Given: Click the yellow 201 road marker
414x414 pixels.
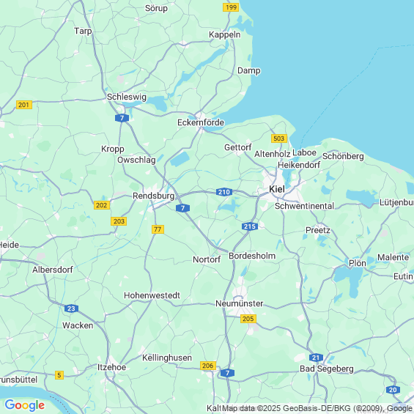Looking at the screenshot, I should (24, 105).
